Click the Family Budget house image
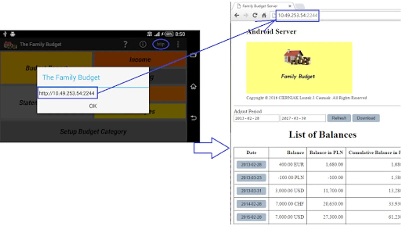The image size is (401, 225). point(297,57)
